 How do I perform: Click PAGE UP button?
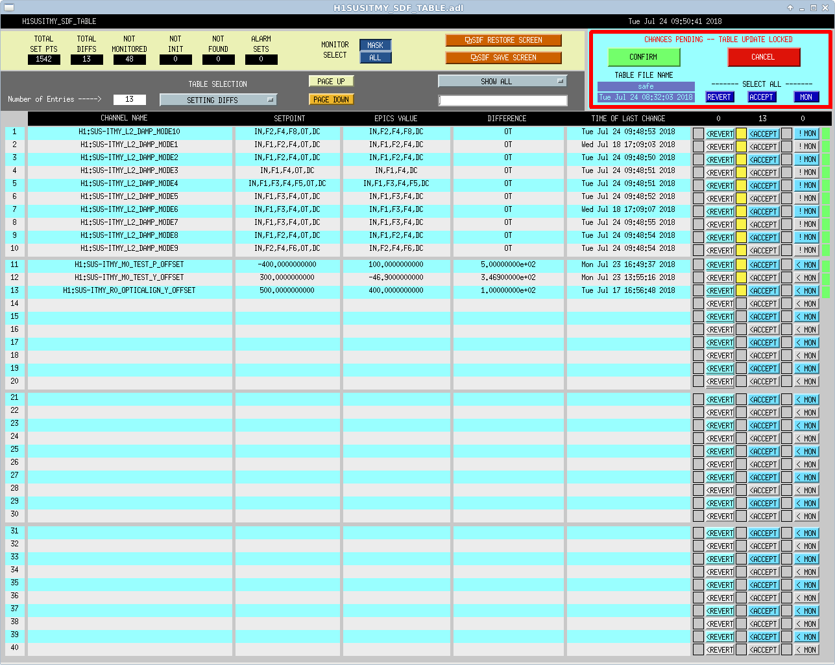pos(331,81)
